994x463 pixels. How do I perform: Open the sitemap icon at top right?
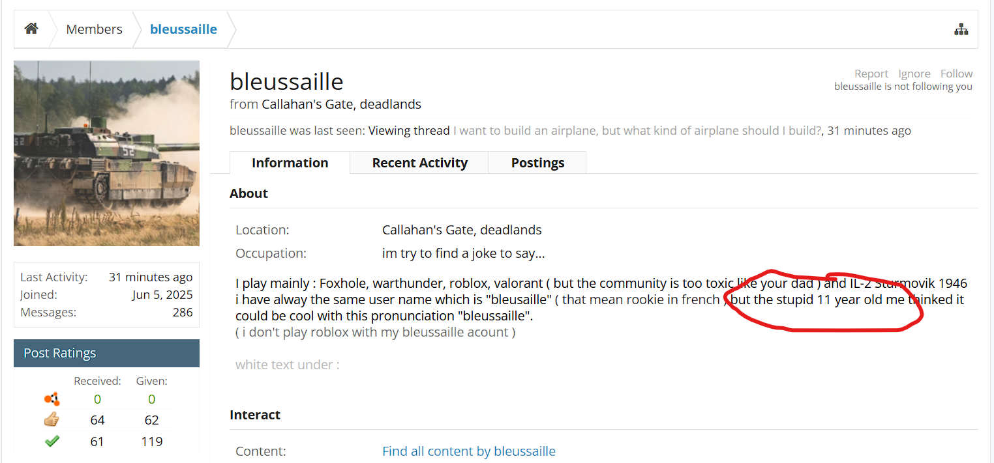point(961,29)
